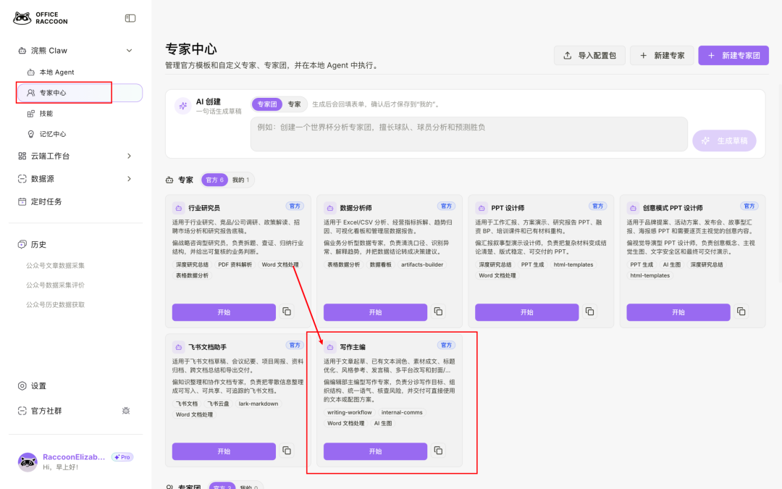The height and width of the screenshot is (489, 782).
Task: Click the 飞书文档助手 card robot icon
Action: [179, 347]
